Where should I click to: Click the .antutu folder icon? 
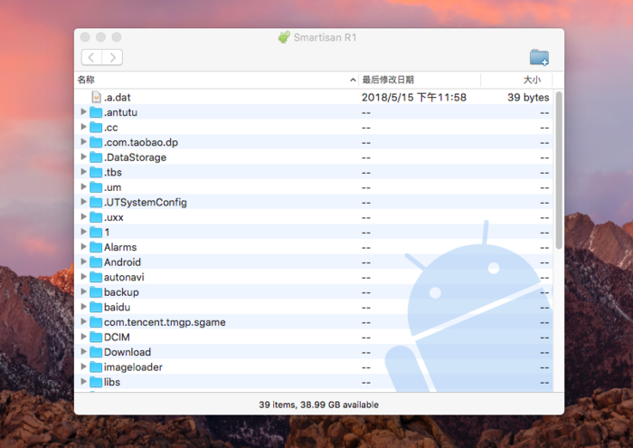pos(96,112)
